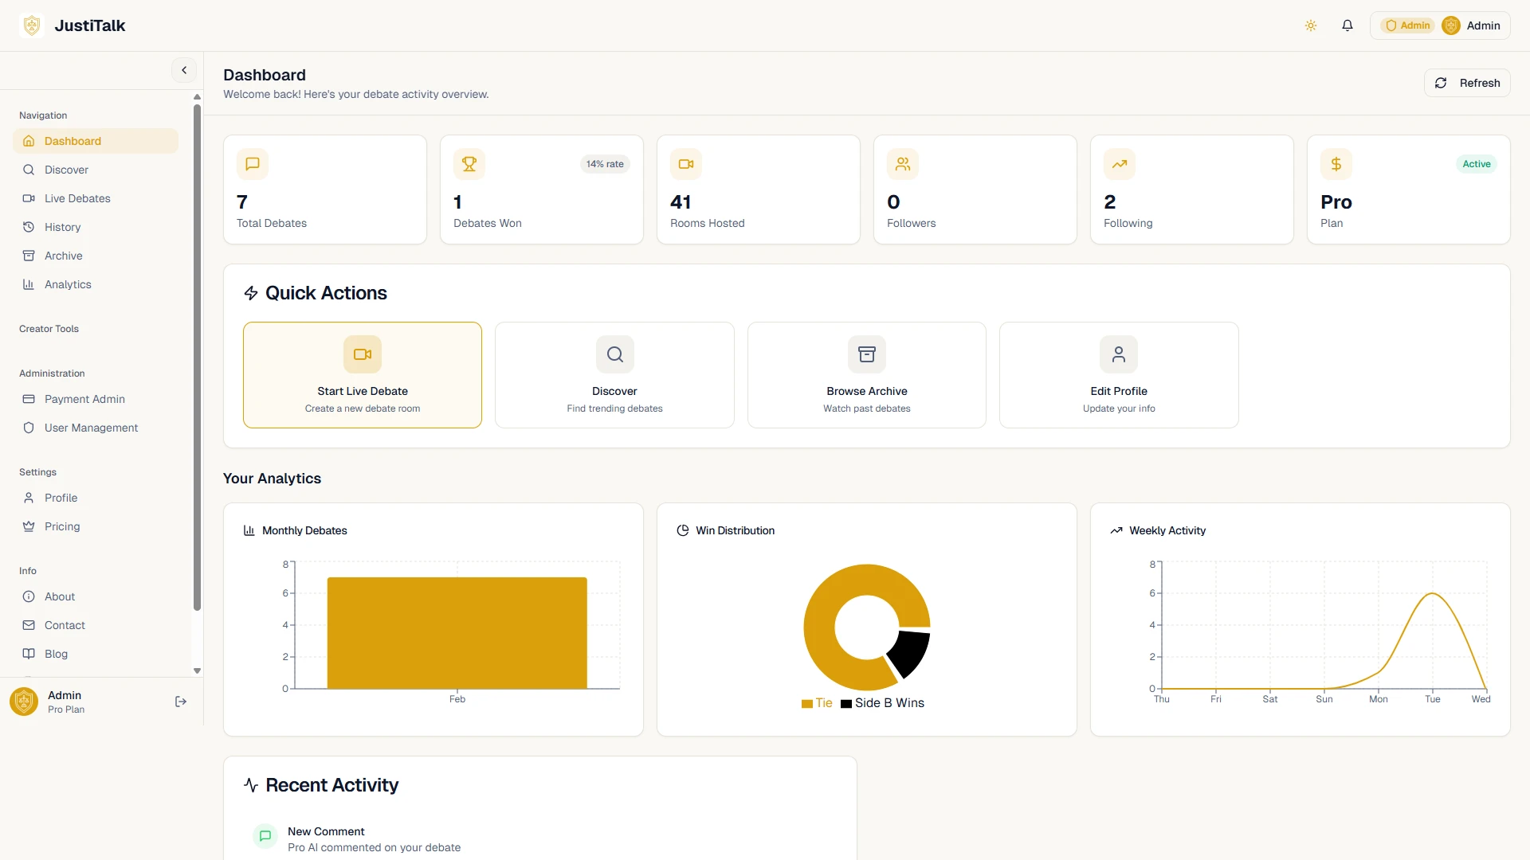The image size is (1530, 860).
Task: Open the New Comment activity entry
Action: [x=540, y=838]
